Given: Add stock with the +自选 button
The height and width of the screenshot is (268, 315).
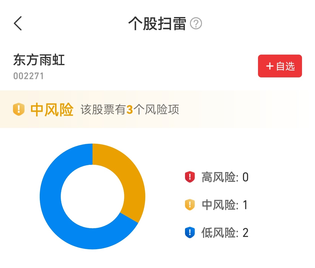Looking at the screenshot, I should 280,66.
